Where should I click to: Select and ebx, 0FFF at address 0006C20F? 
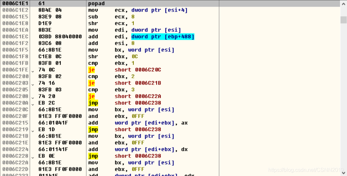[117, 116]
